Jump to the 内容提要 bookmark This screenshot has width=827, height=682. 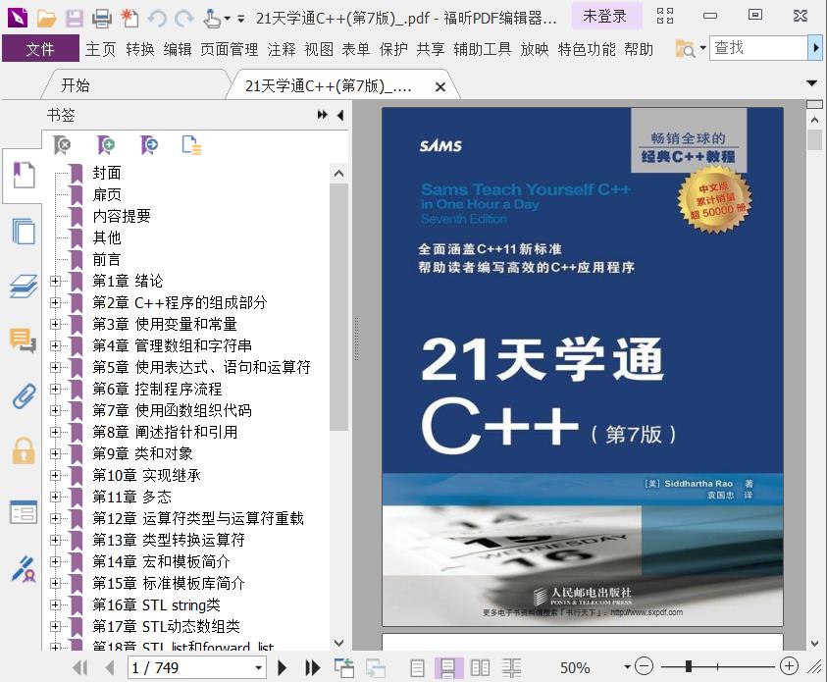click(x=122, y=216)
